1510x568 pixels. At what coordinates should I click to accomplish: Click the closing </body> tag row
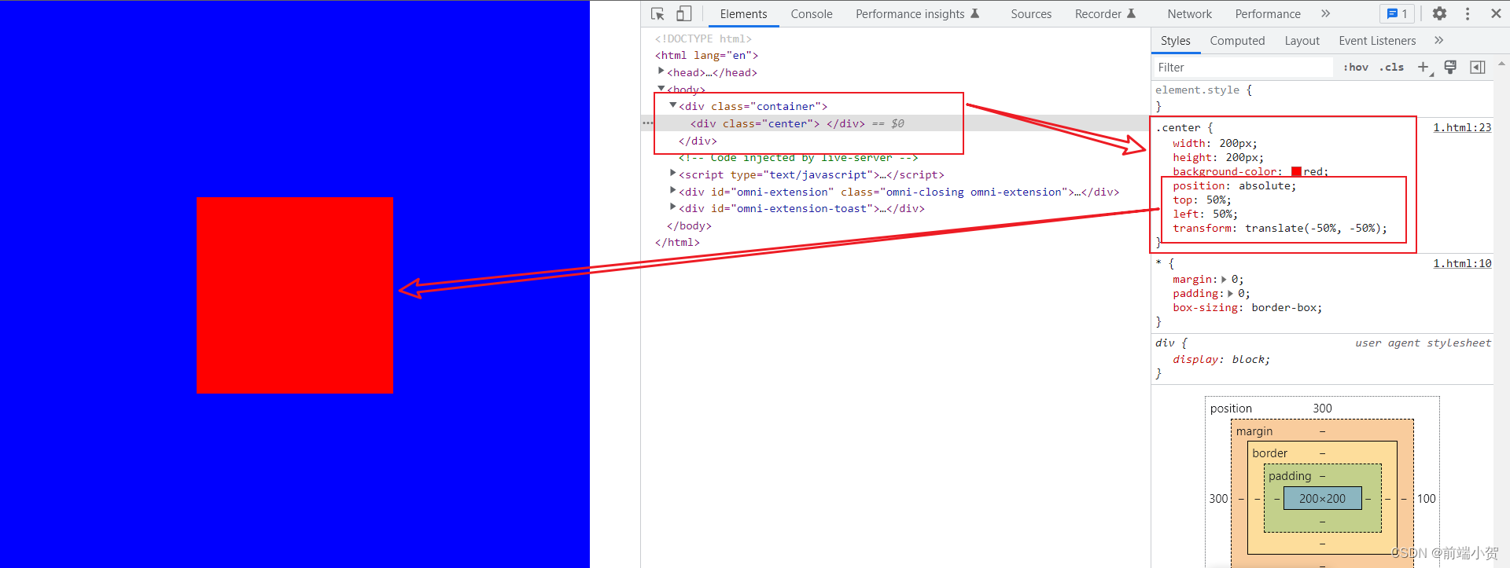pyautogui.click(x=689, y=225)
